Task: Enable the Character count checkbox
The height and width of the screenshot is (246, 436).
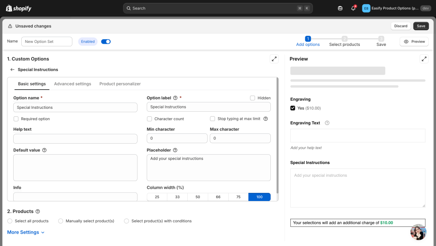Action: point(149,119)
